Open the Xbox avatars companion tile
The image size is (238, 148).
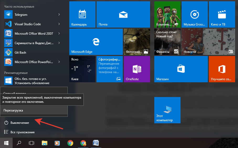click(167, 14)
